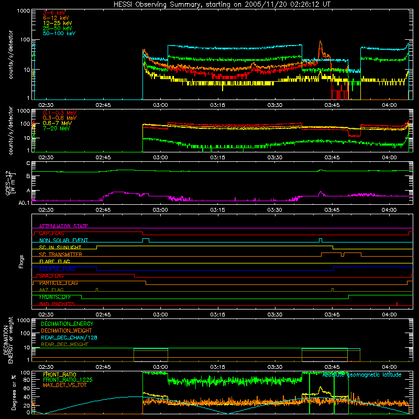Click the Flags panel axis label

pos(21,261)
